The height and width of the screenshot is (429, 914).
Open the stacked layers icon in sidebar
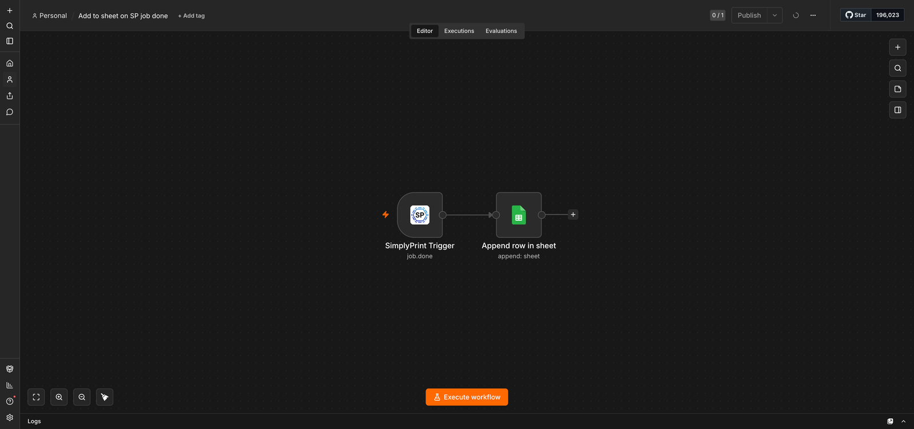coord(10,369)
